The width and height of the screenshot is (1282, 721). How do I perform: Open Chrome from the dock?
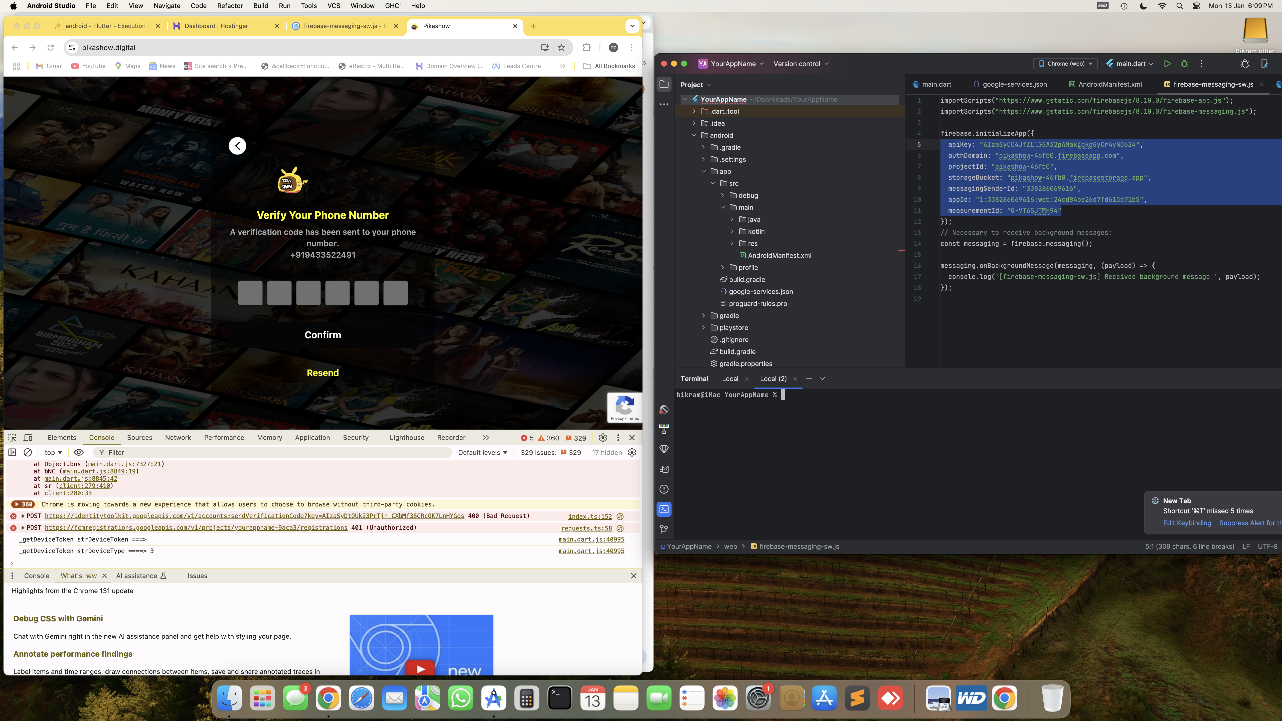(x=329, y=699)
